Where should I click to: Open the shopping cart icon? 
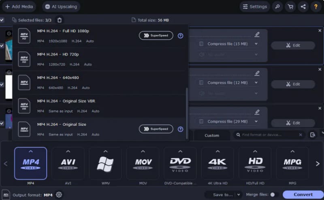[290, 6]
